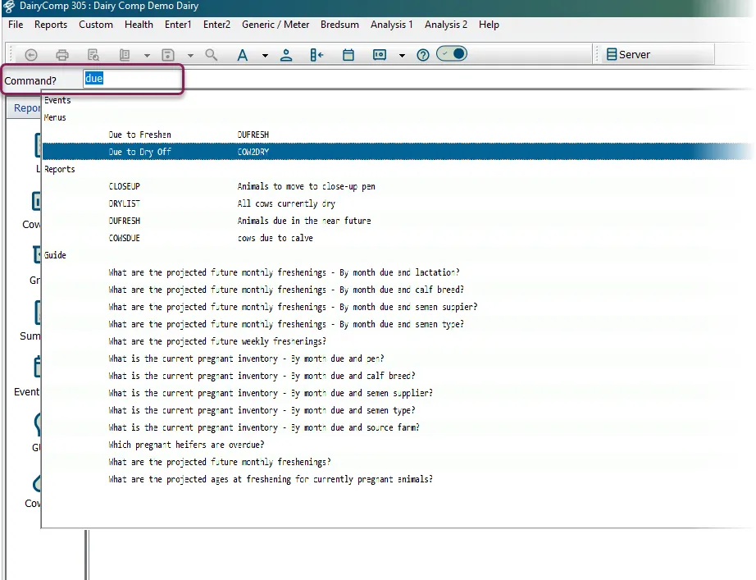756x580 pixels.
Task: Choose the COWSDUE report suggestion
Action: pos(397,238)
